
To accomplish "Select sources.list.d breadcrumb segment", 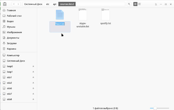I will pos(67,4).
